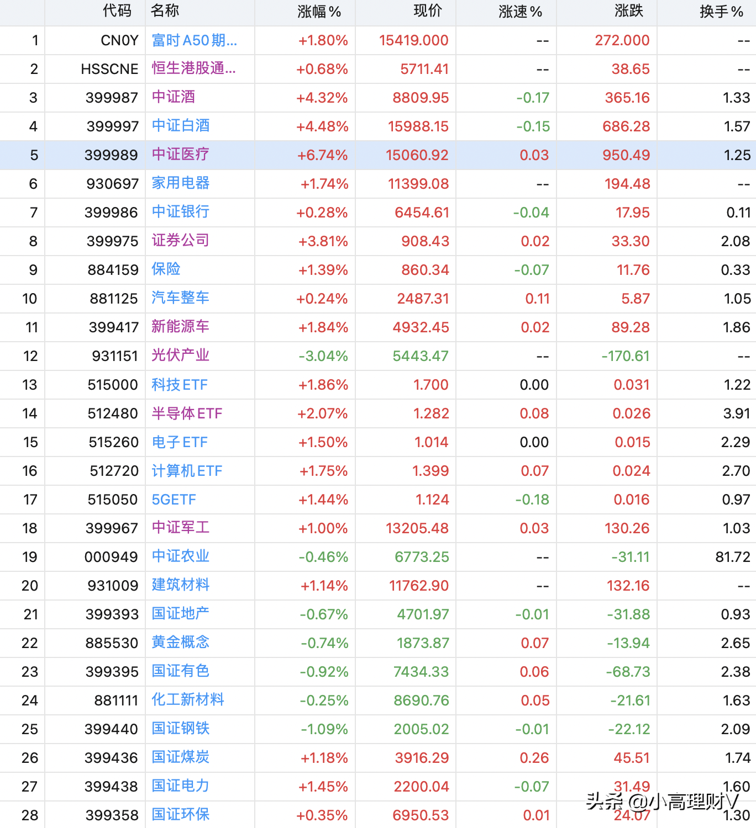
Task: Select 光伏产业 in the list
Action: [x=180, y=356]
